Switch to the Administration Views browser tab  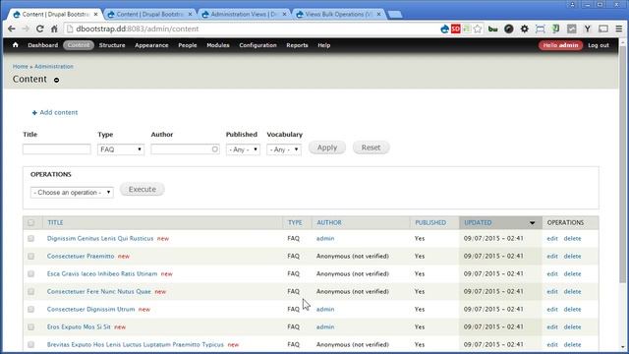(244, 14)
